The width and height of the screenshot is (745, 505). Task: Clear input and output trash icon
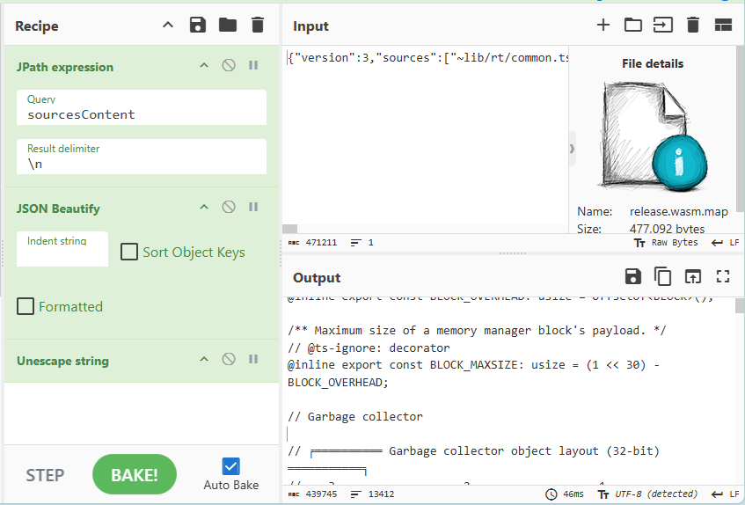pyautogui.click(x=693, y=26)
